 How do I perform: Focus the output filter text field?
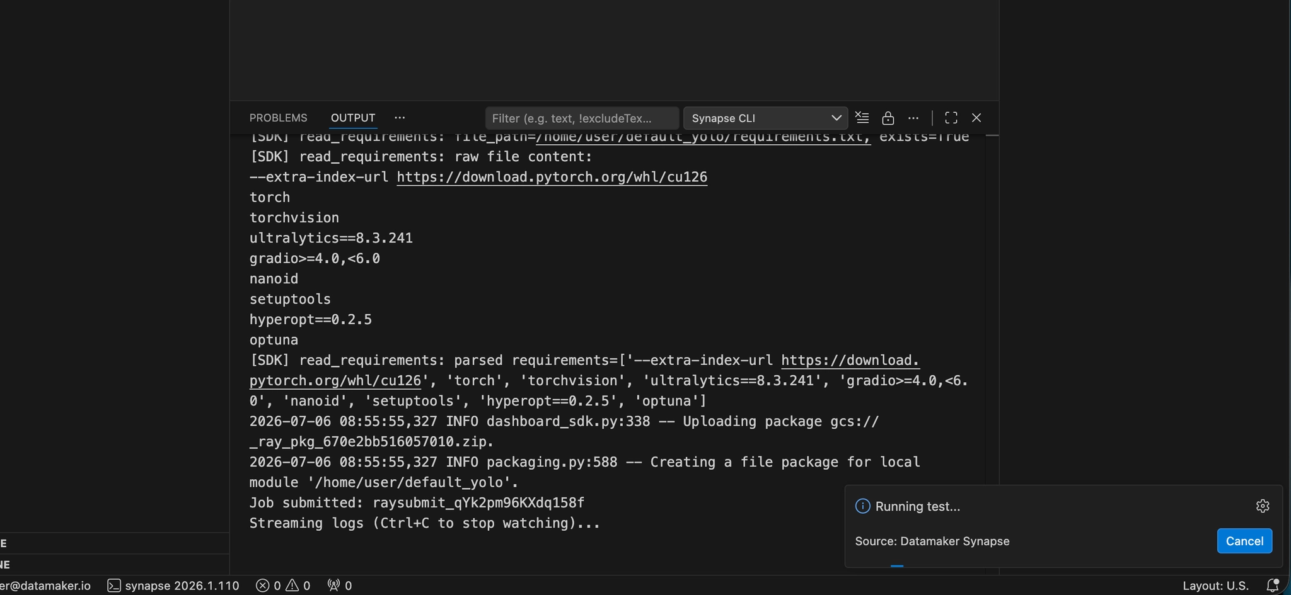(x=582, y=118)
